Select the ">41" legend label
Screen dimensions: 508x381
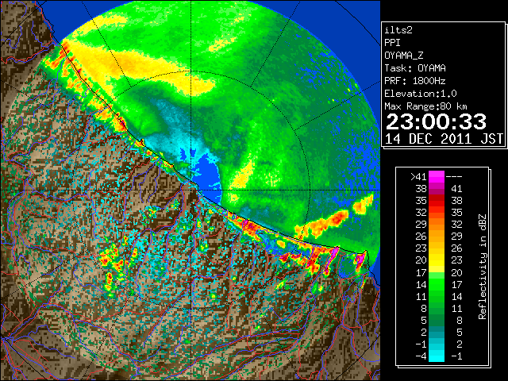pos(418,177)
